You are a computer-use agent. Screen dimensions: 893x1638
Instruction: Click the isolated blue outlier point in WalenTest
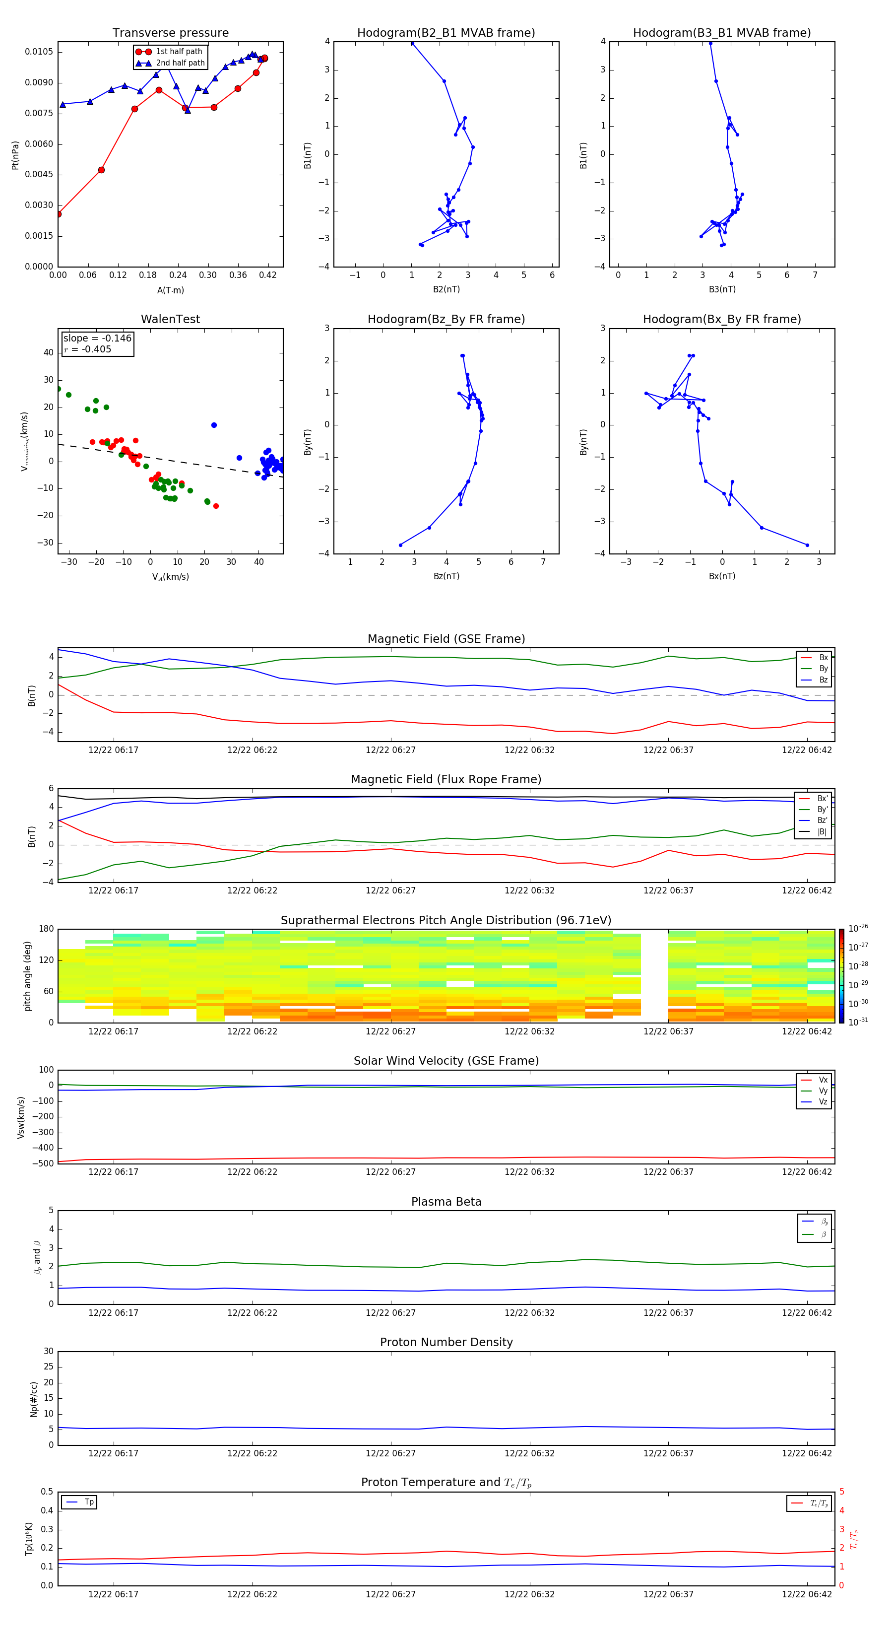(x=214, y=425)
